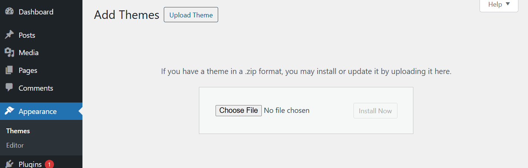
Task: Open the Editor submenu item
Action: tap(15, 145)
